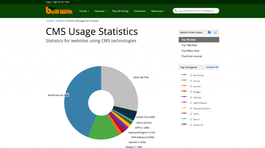Click the 'WordPress (44.26%)' chart label
The image size is (265, 148).
point(58,95)
